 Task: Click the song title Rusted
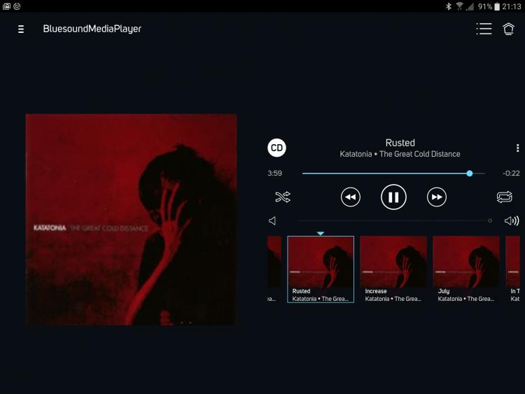(x=400, y=143)
